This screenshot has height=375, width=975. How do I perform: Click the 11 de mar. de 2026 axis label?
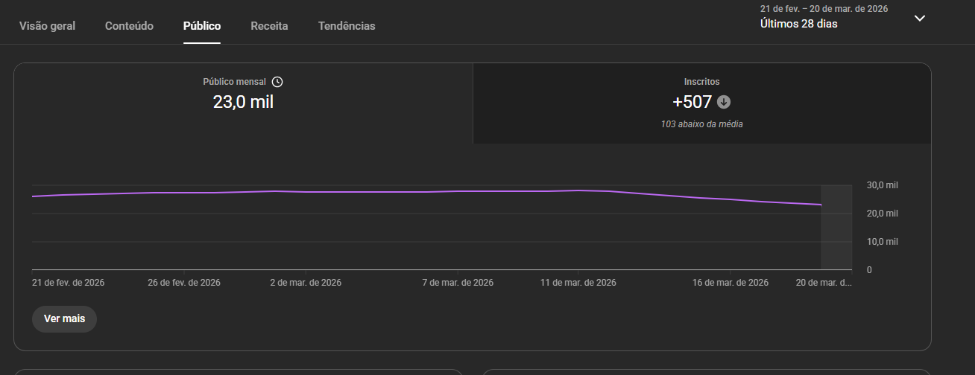coord(578,283)
